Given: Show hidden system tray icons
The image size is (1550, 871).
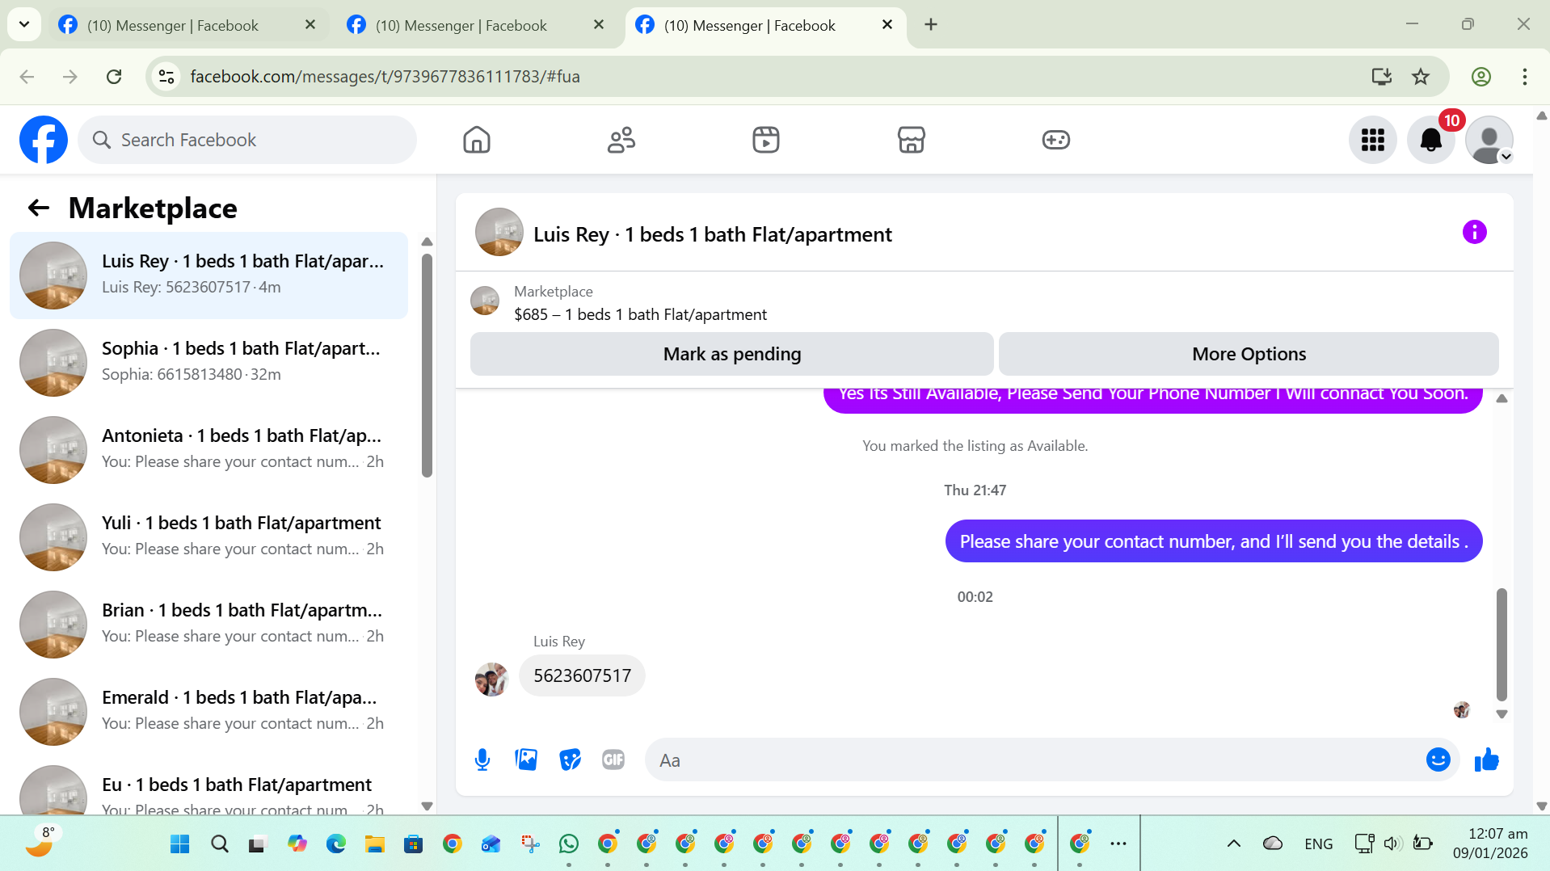Looking at the screenshot, I should (1234, 844).
